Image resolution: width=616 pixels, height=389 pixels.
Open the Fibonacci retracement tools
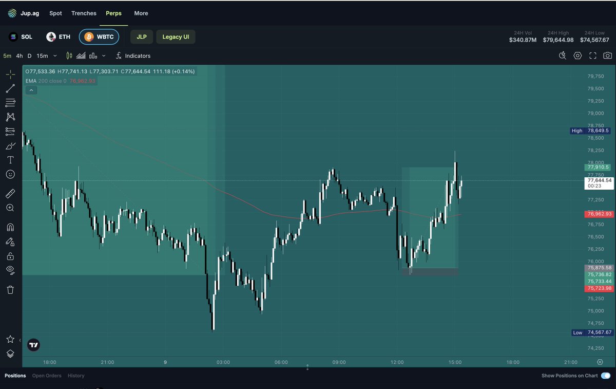click(10, 103)
